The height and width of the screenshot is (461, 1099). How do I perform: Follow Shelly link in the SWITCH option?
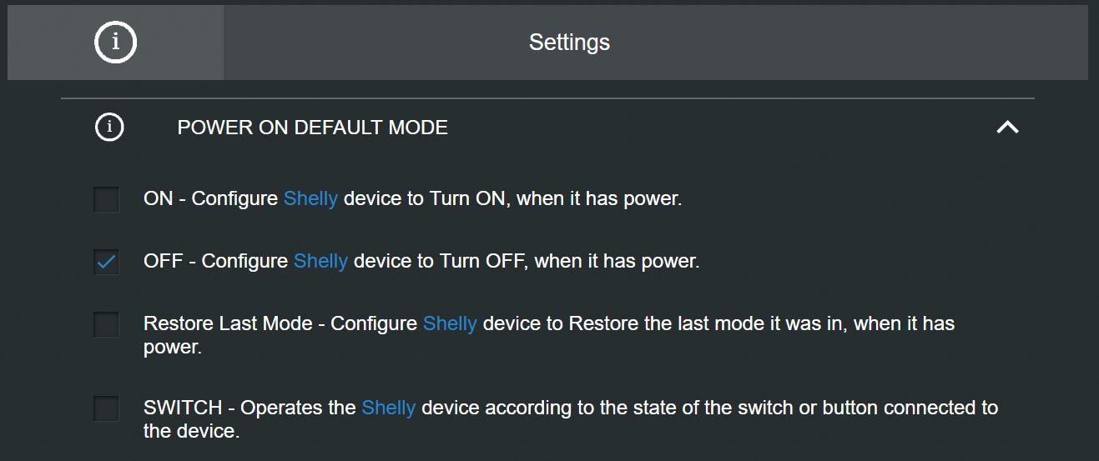tap(388, 408)
